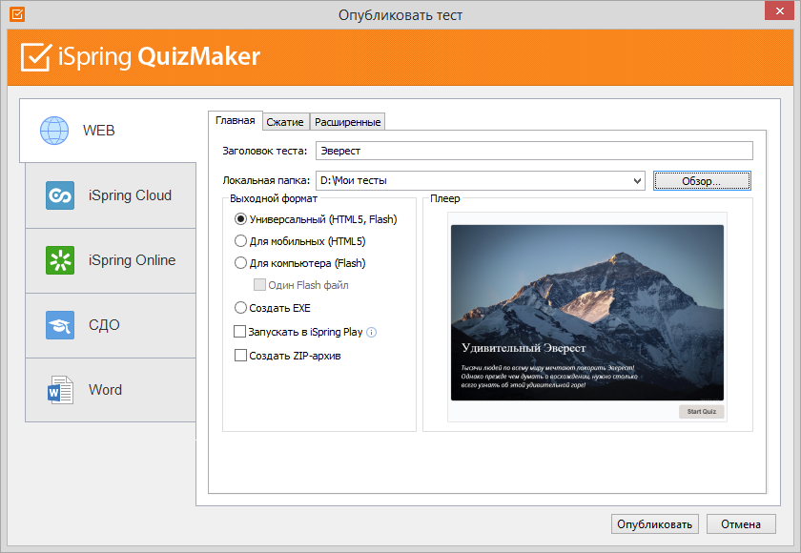Viewport: 801px width, 553px height.
Task: Click the Плеер group label
Action: [445, 198]
